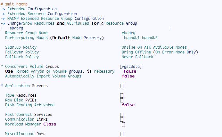
Task: Click the Fast Connect Services field box
Action: tap(122, 115)
